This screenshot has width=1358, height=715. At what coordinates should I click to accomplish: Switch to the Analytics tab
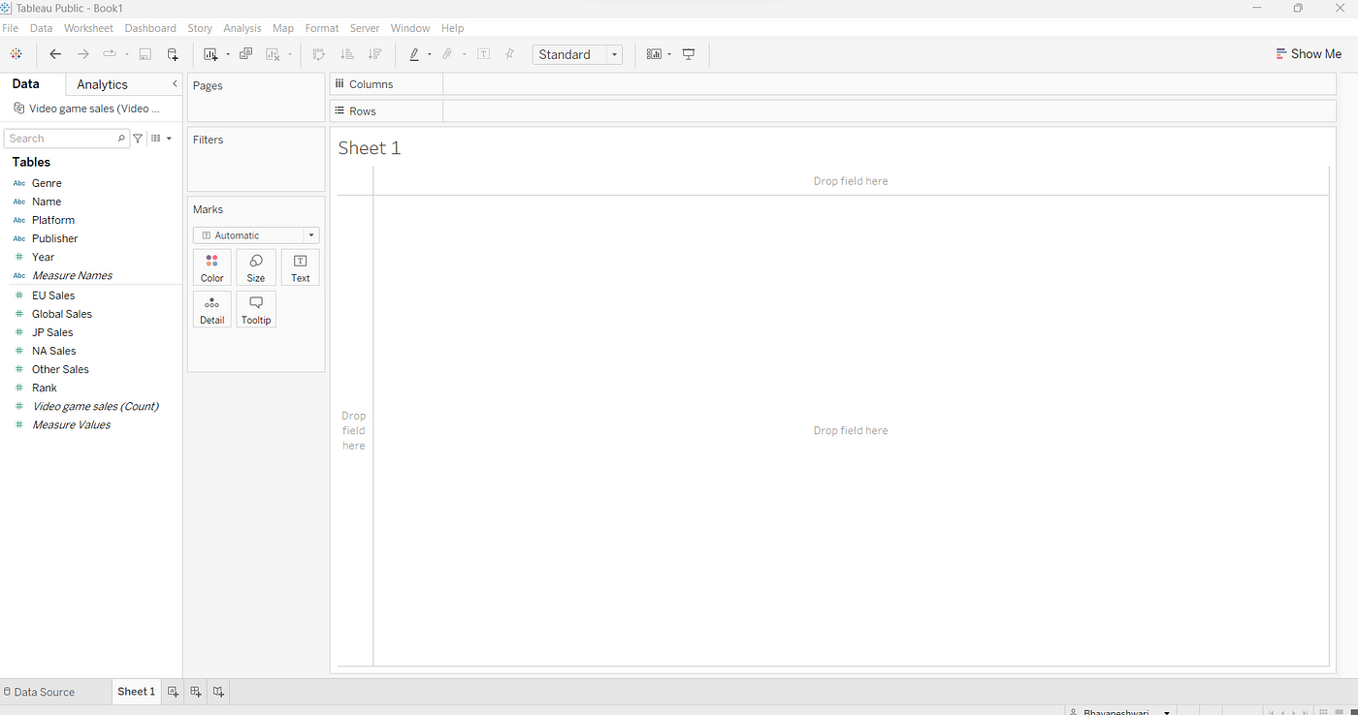tap(102, 84)
